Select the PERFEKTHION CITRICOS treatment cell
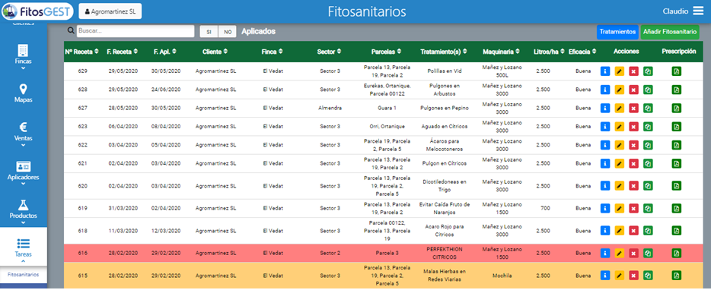The width and height of the screenshot is (711, 290). point(444,253)
